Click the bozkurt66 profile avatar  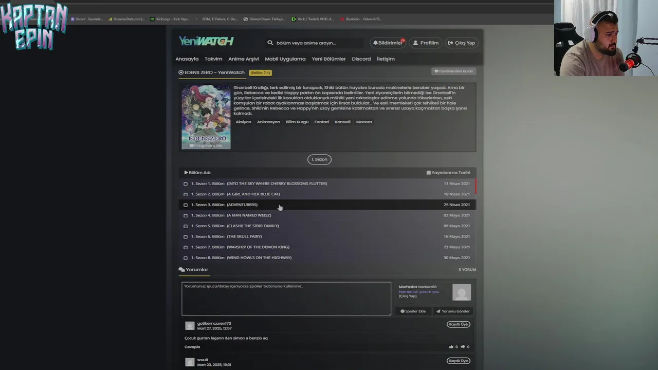(x=461, y=292)
